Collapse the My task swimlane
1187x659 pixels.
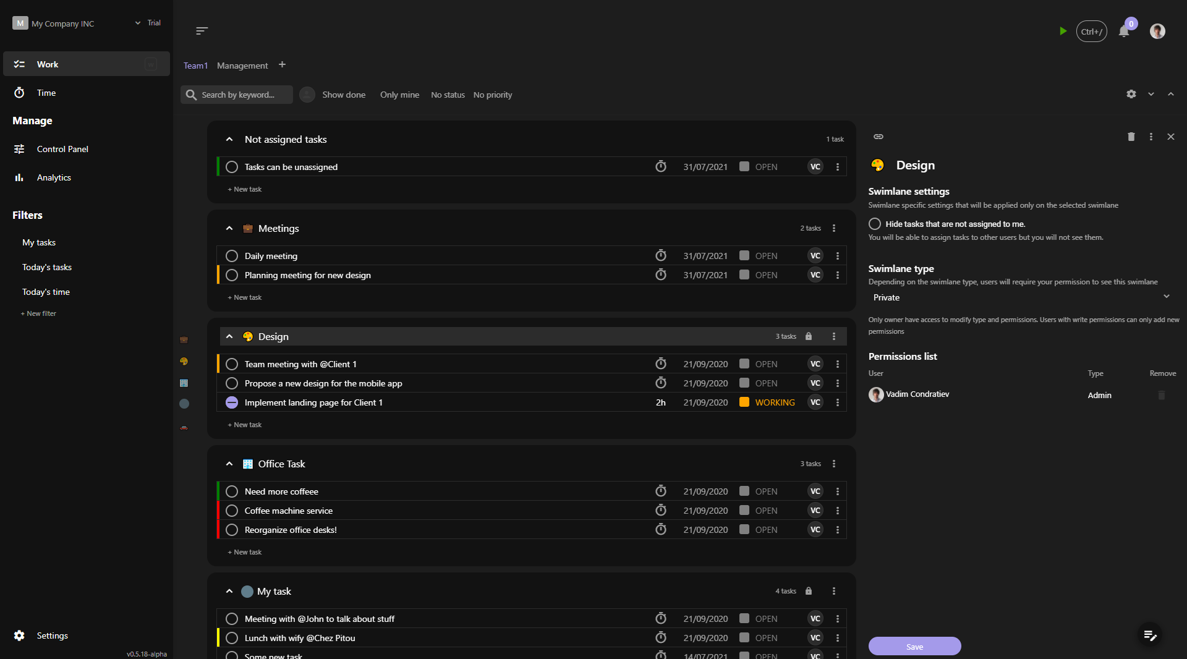tap(229, 591)
